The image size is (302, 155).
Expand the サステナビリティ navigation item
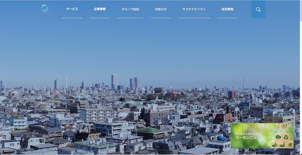click(194, 9)
